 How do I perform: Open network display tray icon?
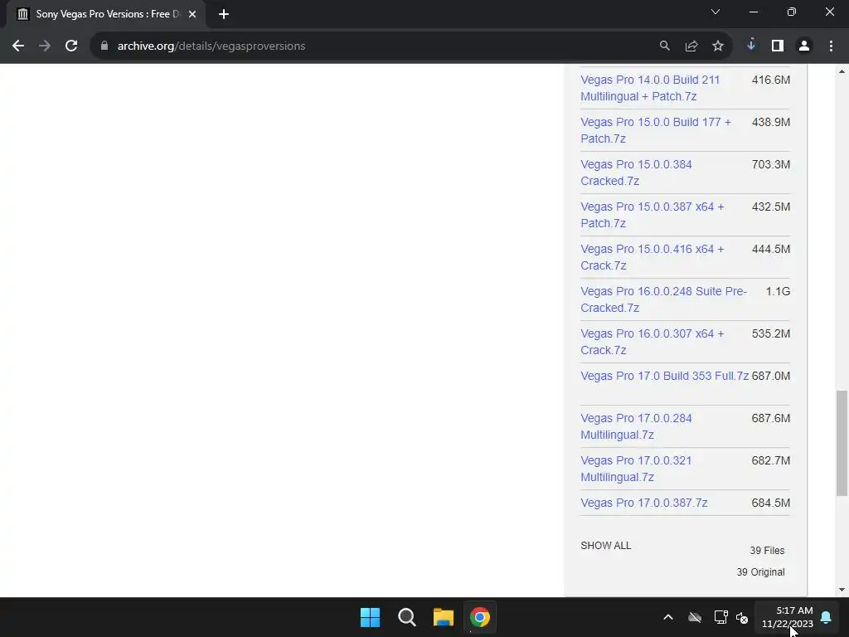point(720,617)
